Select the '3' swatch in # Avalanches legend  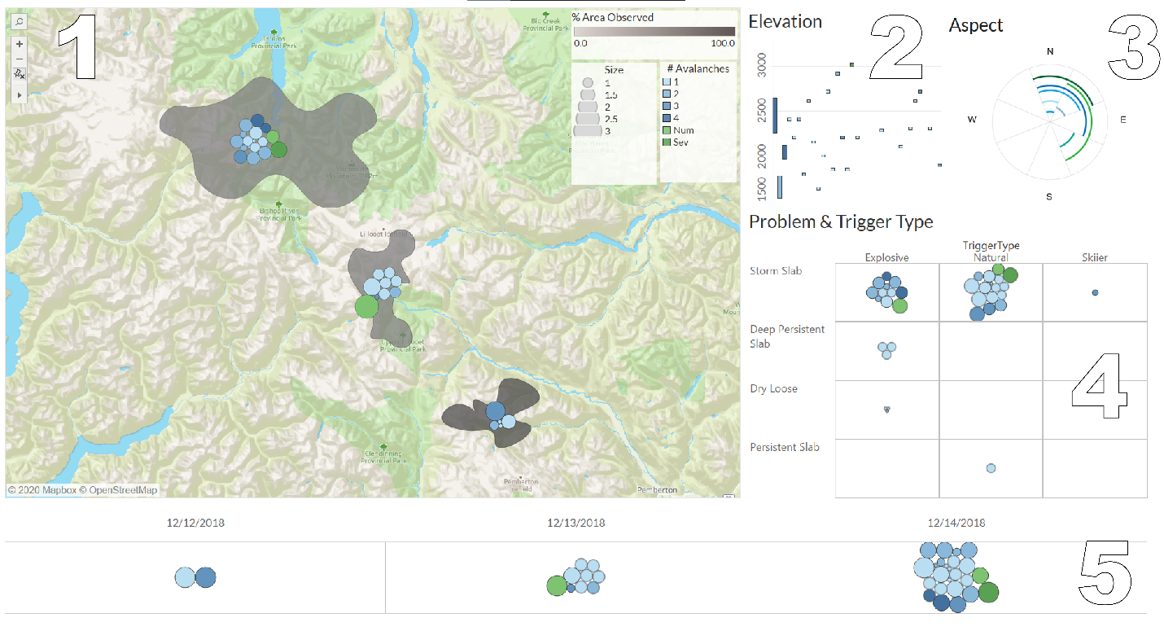667,106
